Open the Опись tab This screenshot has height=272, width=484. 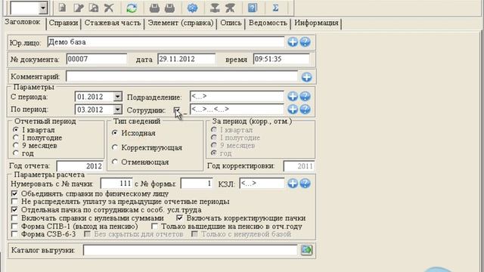click(x=231, y=23)
